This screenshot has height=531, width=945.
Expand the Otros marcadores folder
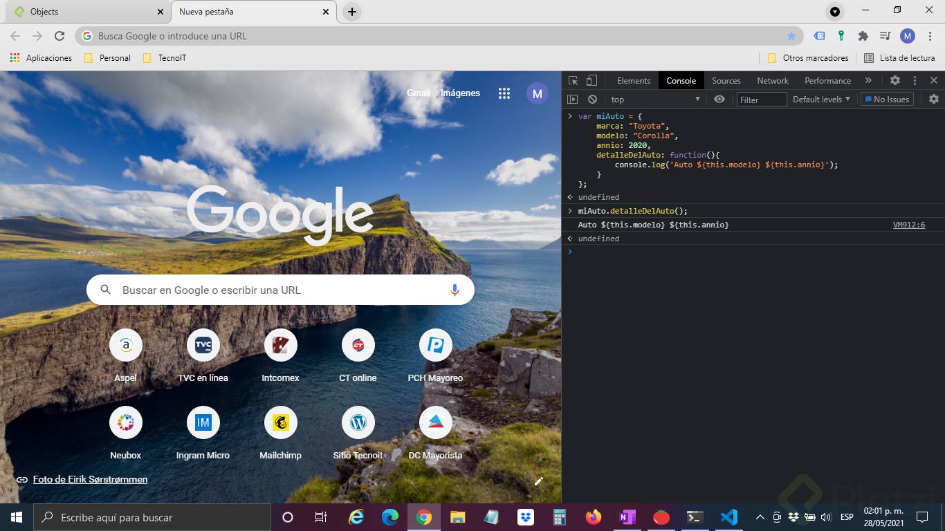pos(808,58)
